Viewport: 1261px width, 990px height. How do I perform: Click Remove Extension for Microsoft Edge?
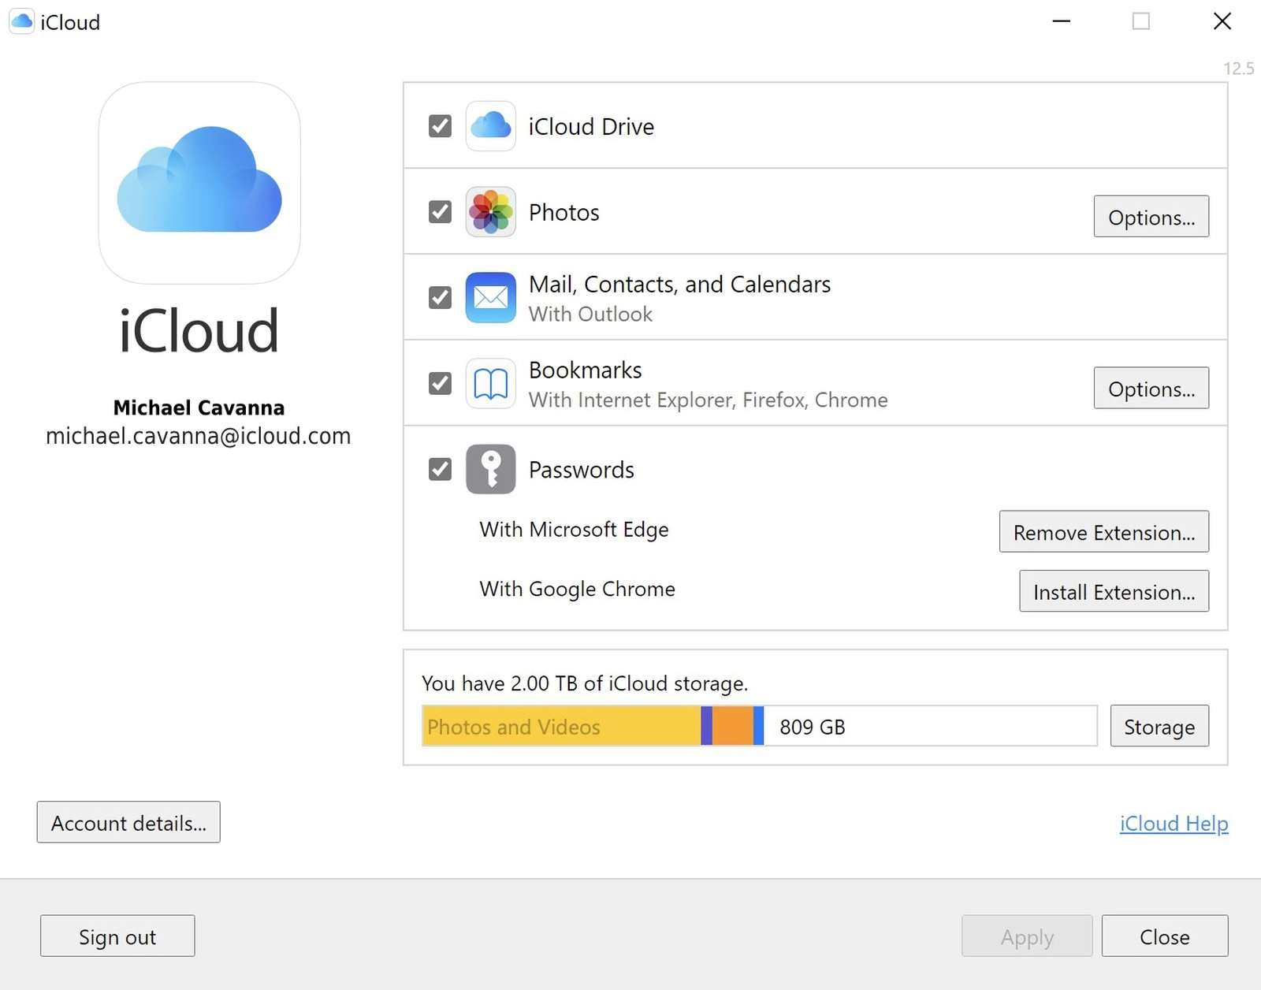pyautogui.click(x=1103, y=532)
